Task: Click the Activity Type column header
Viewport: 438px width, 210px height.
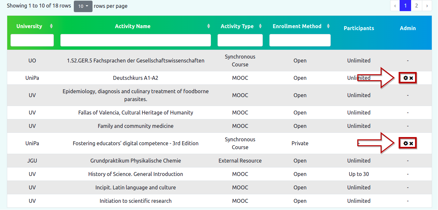Action: pos(237,26)
